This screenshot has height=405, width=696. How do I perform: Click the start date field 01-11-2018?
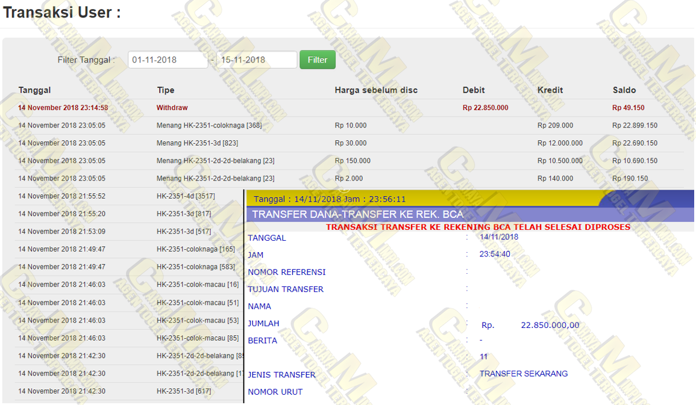pos(168,60)
